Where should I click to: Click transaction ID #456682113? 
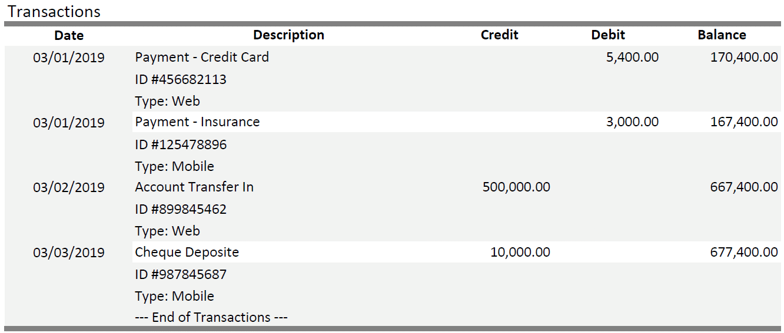181,79
